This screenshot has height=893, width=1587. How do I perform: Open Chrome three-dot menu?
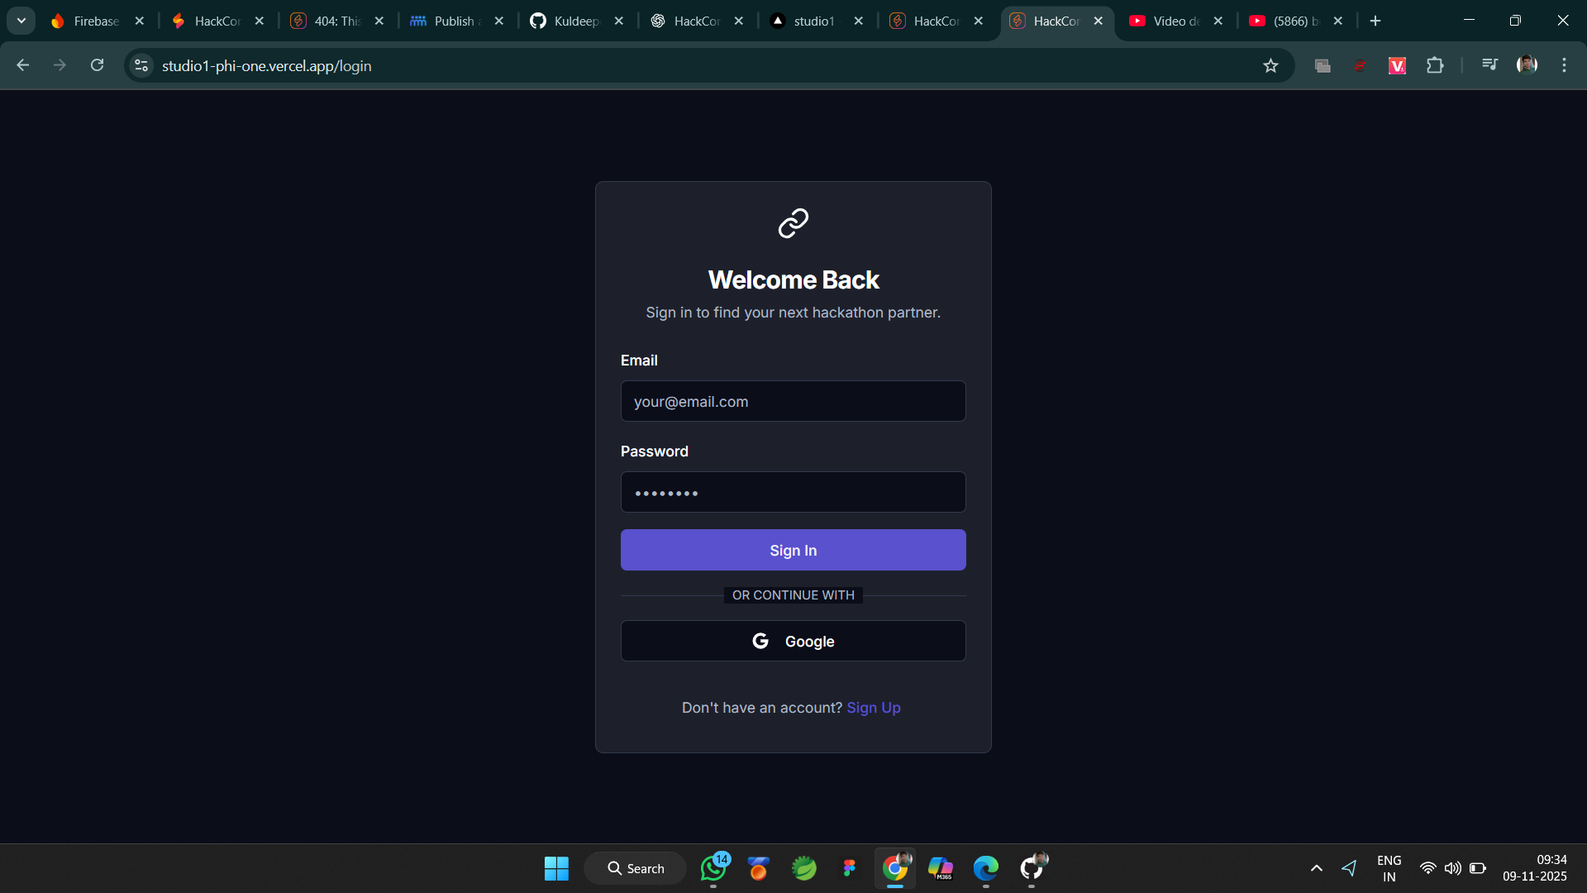[1564, 65]
